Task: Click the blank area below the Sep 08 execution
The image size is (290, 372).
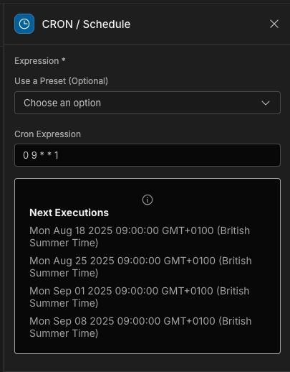Action: [148, 346]
